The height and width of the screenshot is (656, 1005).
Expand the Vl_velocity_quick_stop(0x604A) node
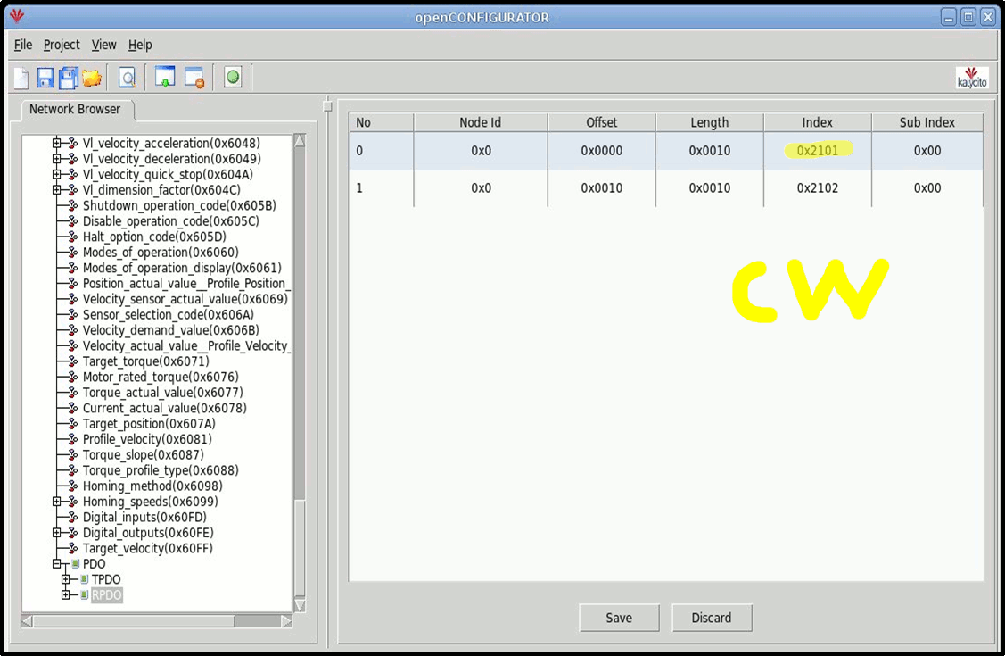56,174
